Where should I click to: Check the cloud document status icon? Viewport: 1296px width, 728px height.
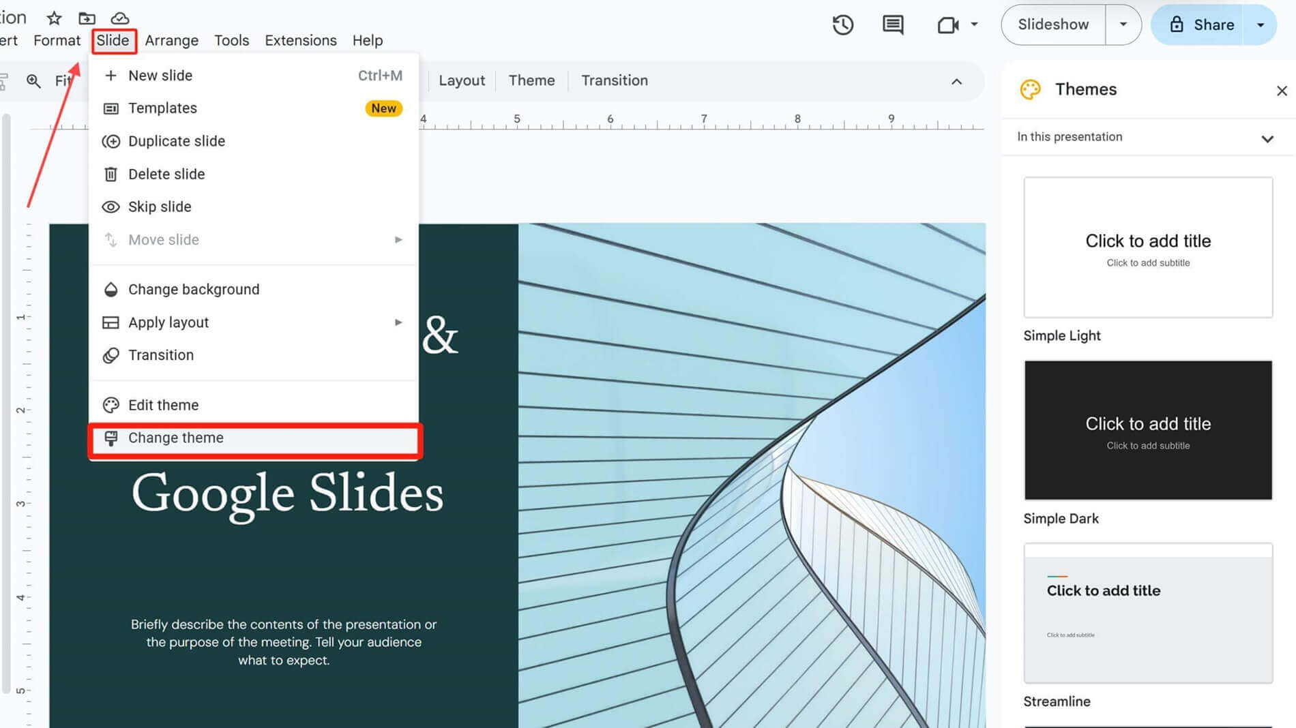coord(120,18)
